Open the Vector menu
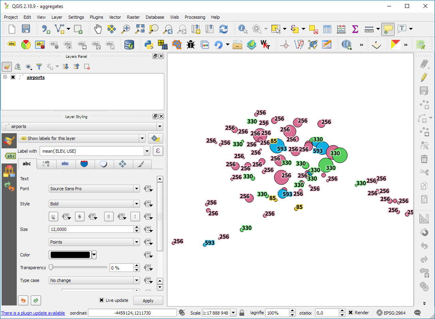This screenshot has width=435, height=319. tap(115, 17)
